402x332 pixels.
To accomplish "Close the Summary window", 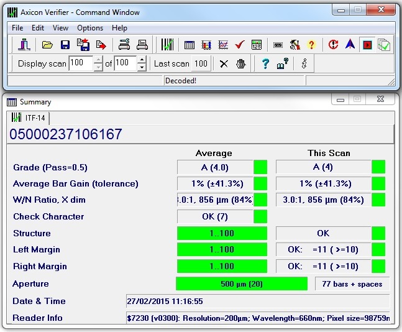I will click(380, 99).
